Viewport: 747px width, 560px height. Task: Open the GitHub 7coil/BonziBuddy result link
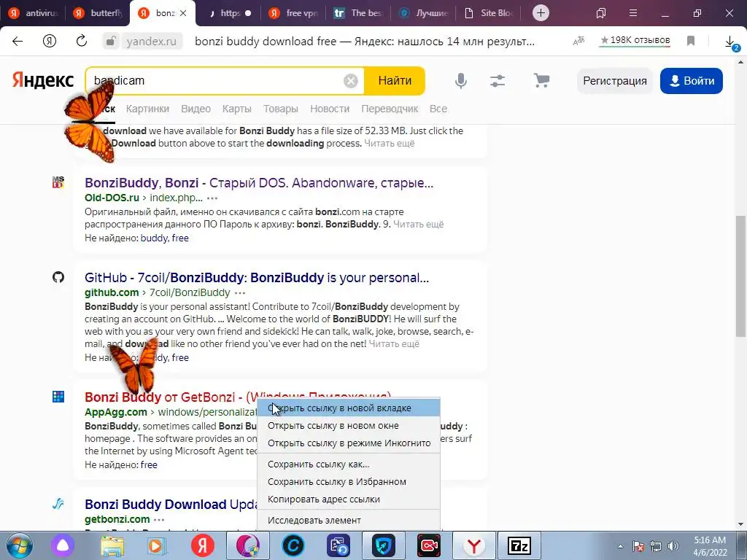[x=257, y=278]
